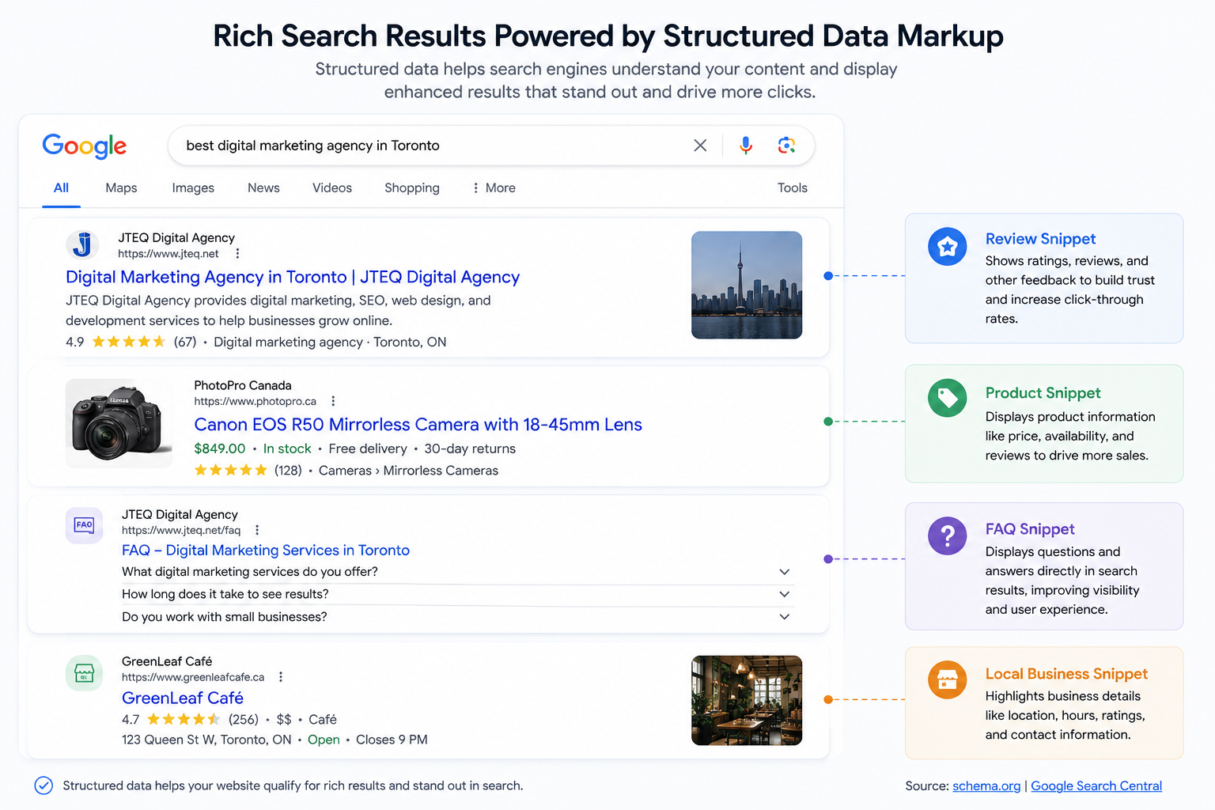Click the blue checkmark icon in footer note
The width and height of the screenshot is (1215, 810).
coord(44,785)
